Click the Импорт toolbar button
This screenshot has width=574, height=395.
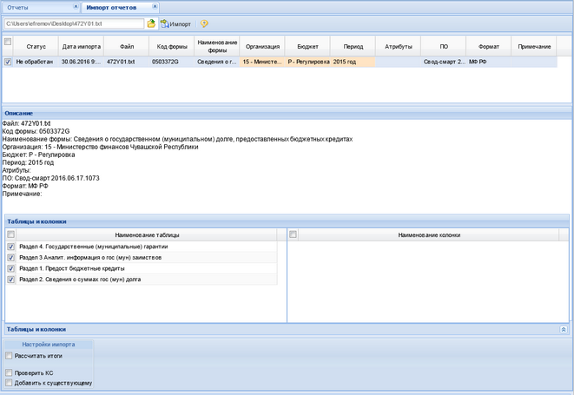[176, 23]
